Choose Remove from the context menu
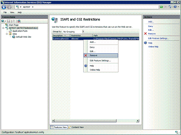 (x=101, y=55)
